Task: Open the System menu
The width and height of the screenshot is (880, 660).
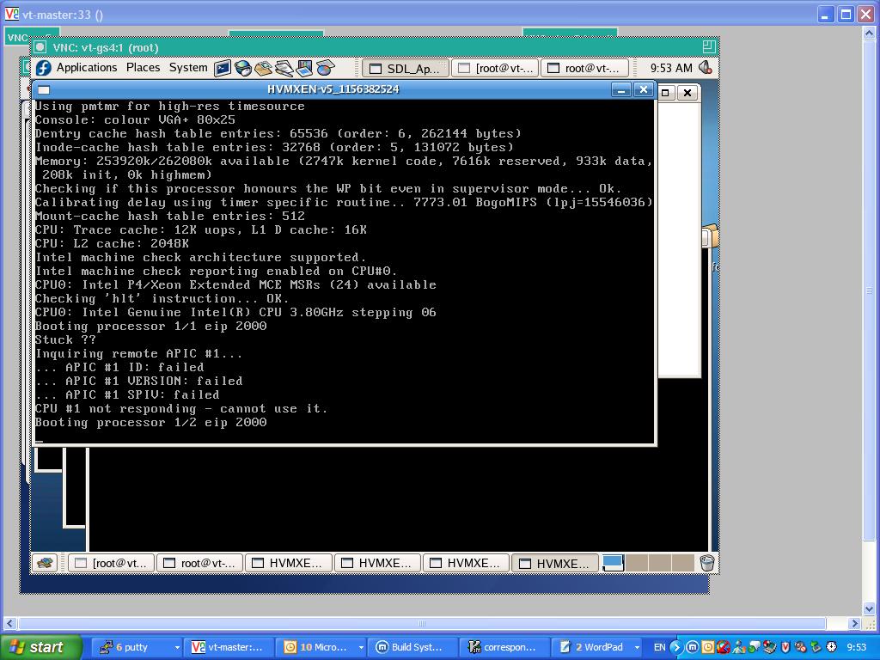Action: click(x=188, y=68)
